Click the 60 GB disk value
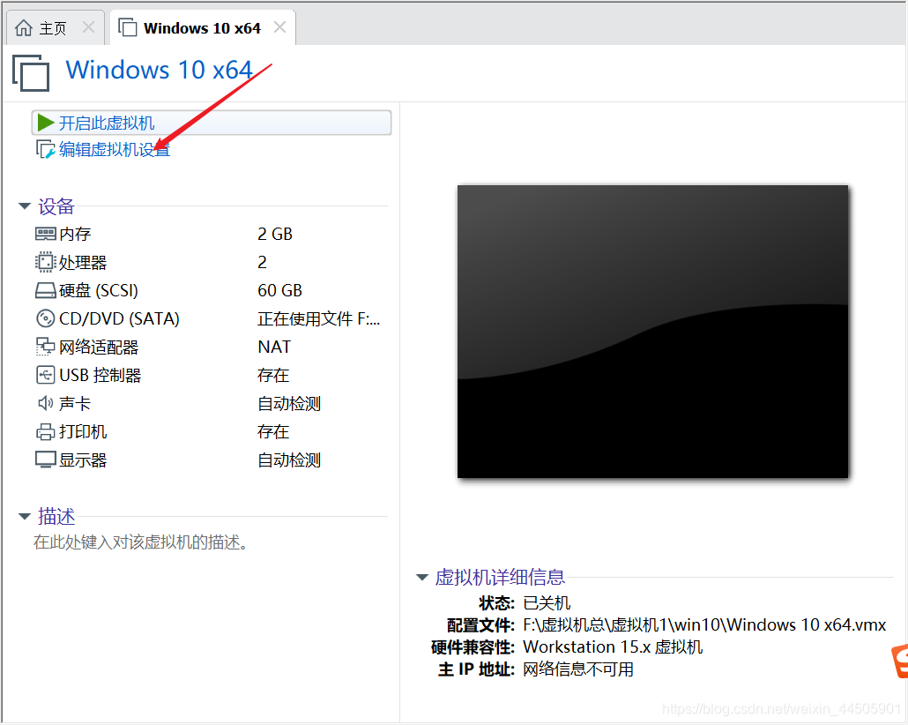 [279, 290]
